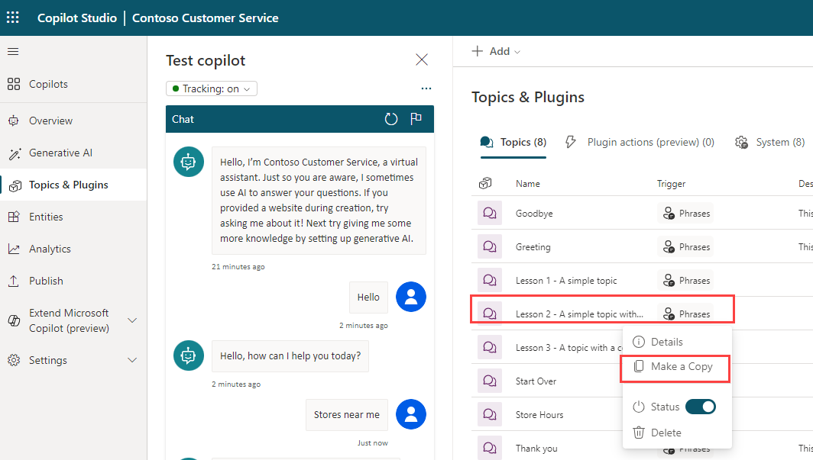This screenshot has width=813, height=460.
Task: Open the Start Over topic
Action: pyautogui.click(x=536, y=381)
